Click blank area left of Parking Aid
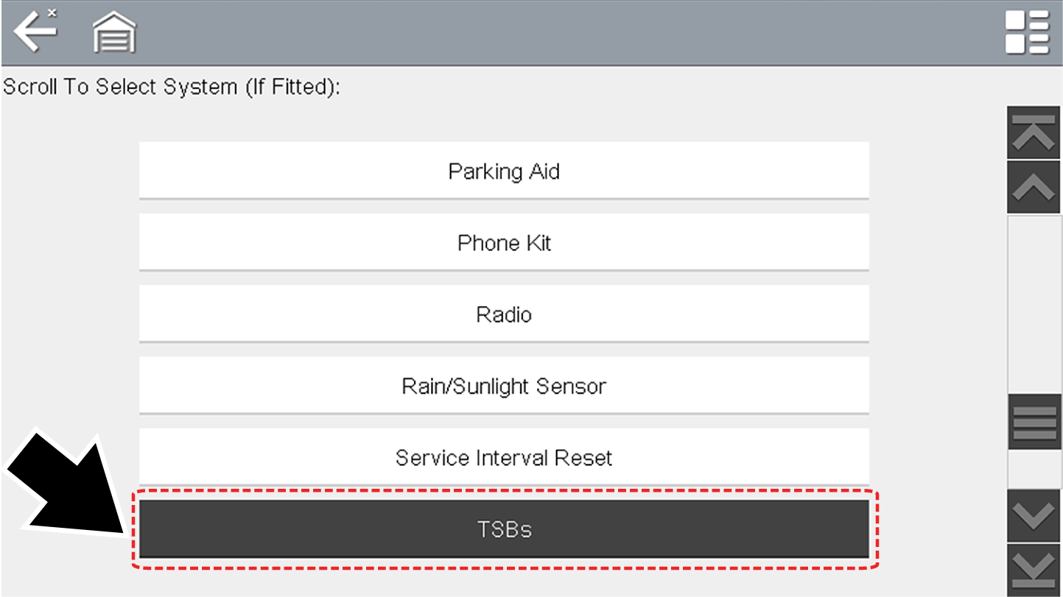Screen dimensions: 1063x597 pyautogui.click(x=70, y=171)
